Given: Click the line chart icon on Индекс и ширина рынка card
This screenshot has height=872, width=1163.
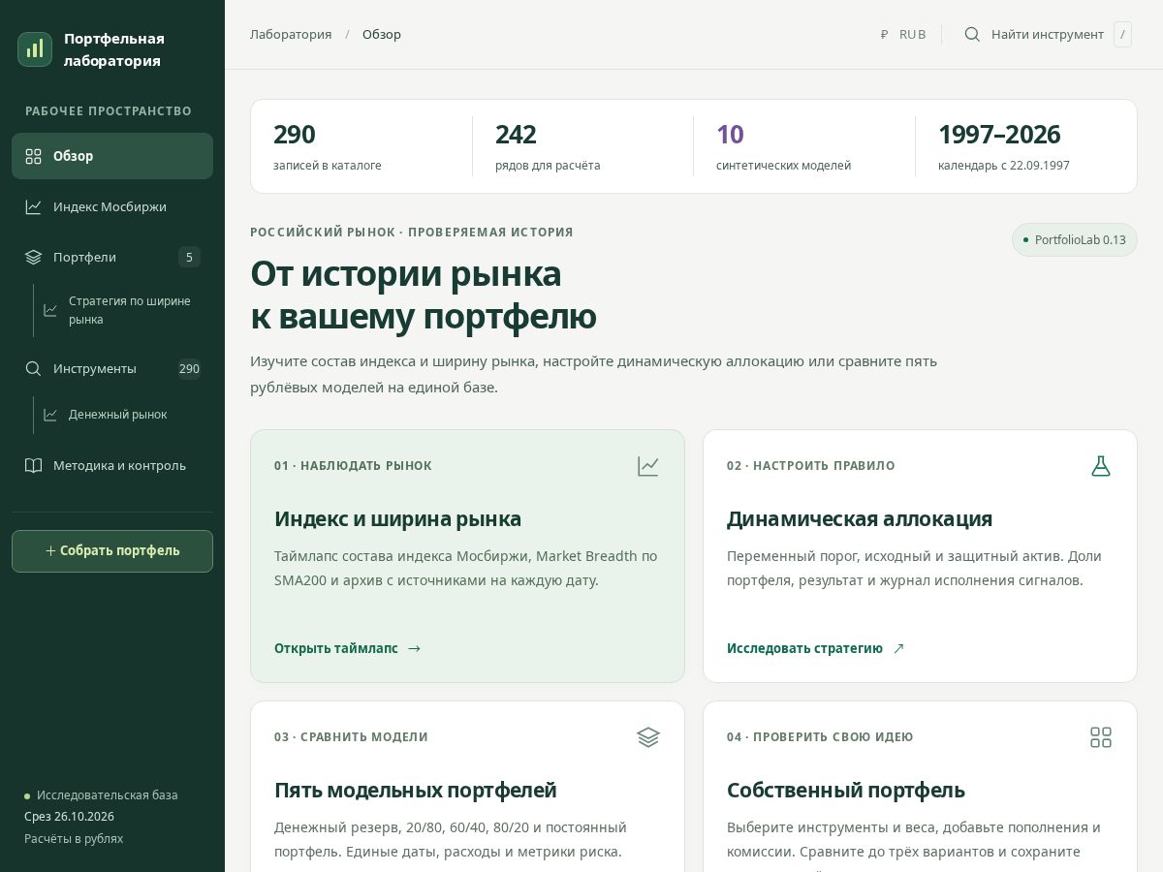Looking at the screenshot, I should (x=648, y=466).
